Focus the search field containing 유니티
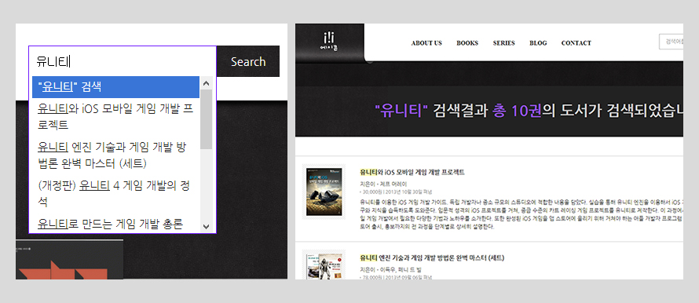Image resolution: width=699 pixels, height=303 pixels. (x=123, y=61)
